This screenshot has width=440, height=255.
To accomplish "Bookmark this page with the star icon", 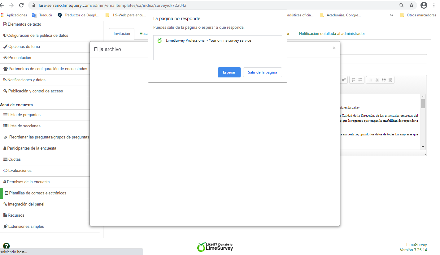I will click(x=412, y=5).
